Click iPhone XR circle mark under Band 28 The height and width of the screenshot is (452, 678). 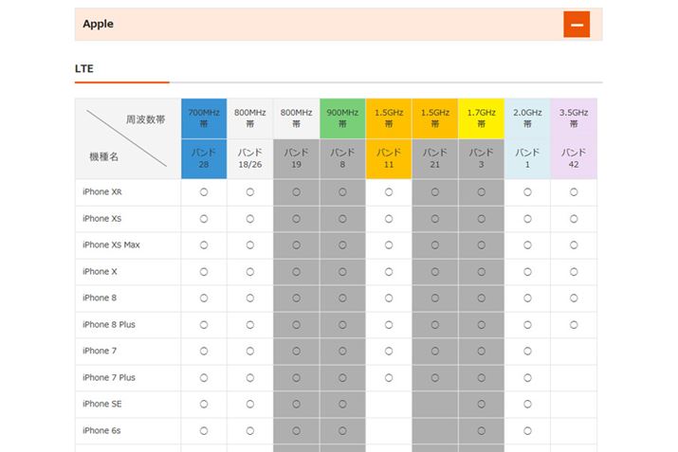(x=204, y=192)
